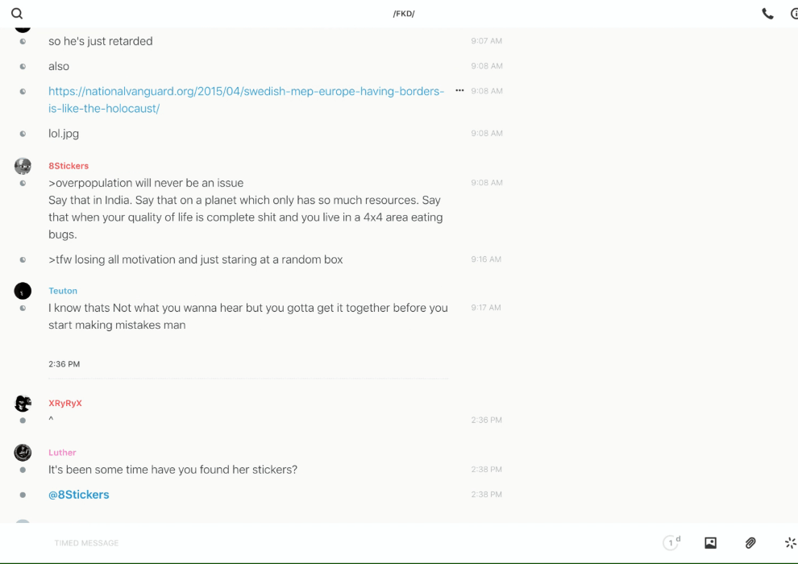The height and width of the screenshot is (564, 798).
Task: Click 8Stickers' profile avatar
Action: point(23,166)
